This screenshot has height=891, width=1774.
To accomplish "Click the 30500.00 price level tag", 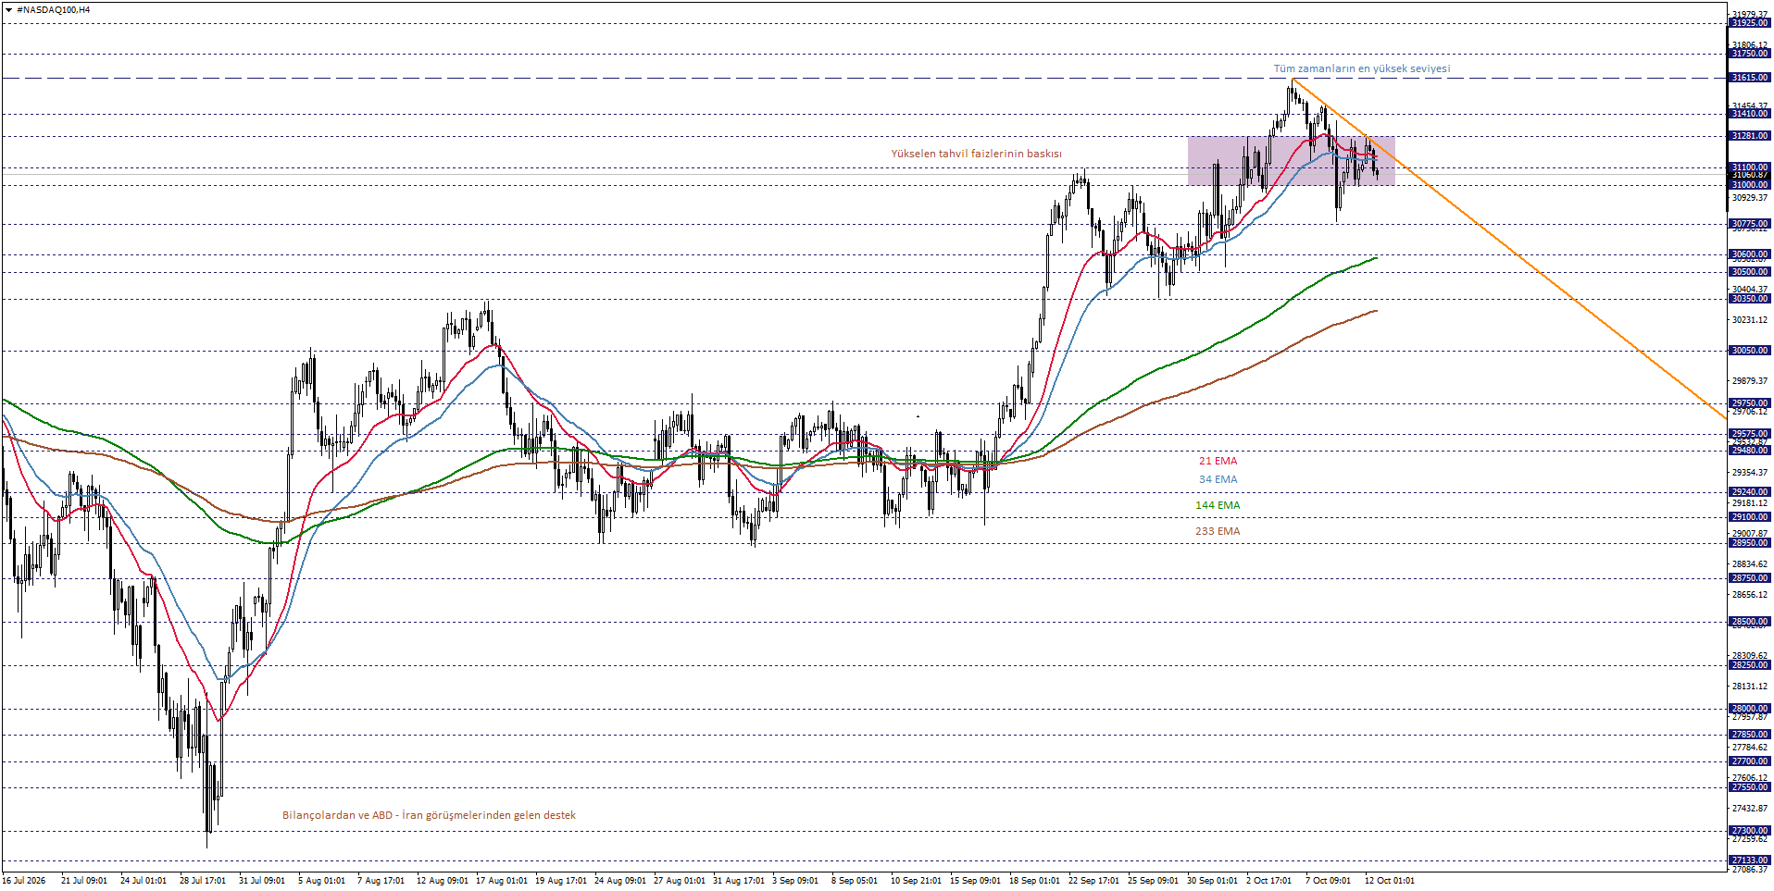I will point(1749,272).
